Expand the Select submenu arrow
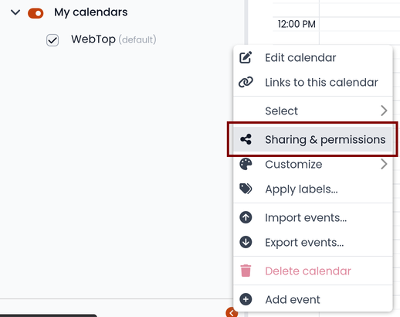The width and height of the screenshot is (400, 317). tap(384, 111)
